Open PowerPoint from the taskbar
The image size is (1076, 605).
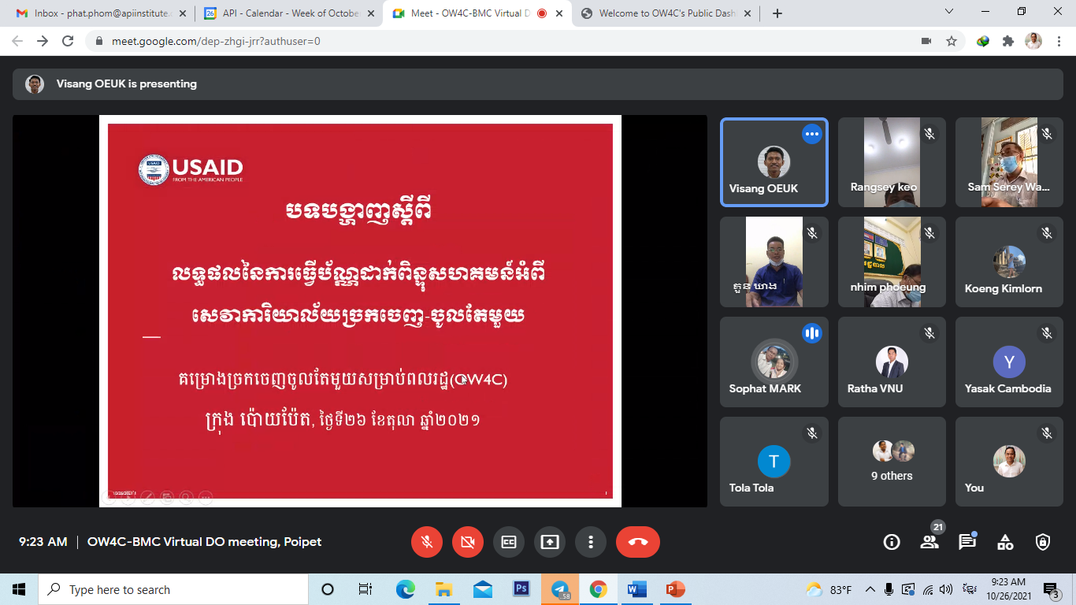pyautogui.click(x=675, y=589)
